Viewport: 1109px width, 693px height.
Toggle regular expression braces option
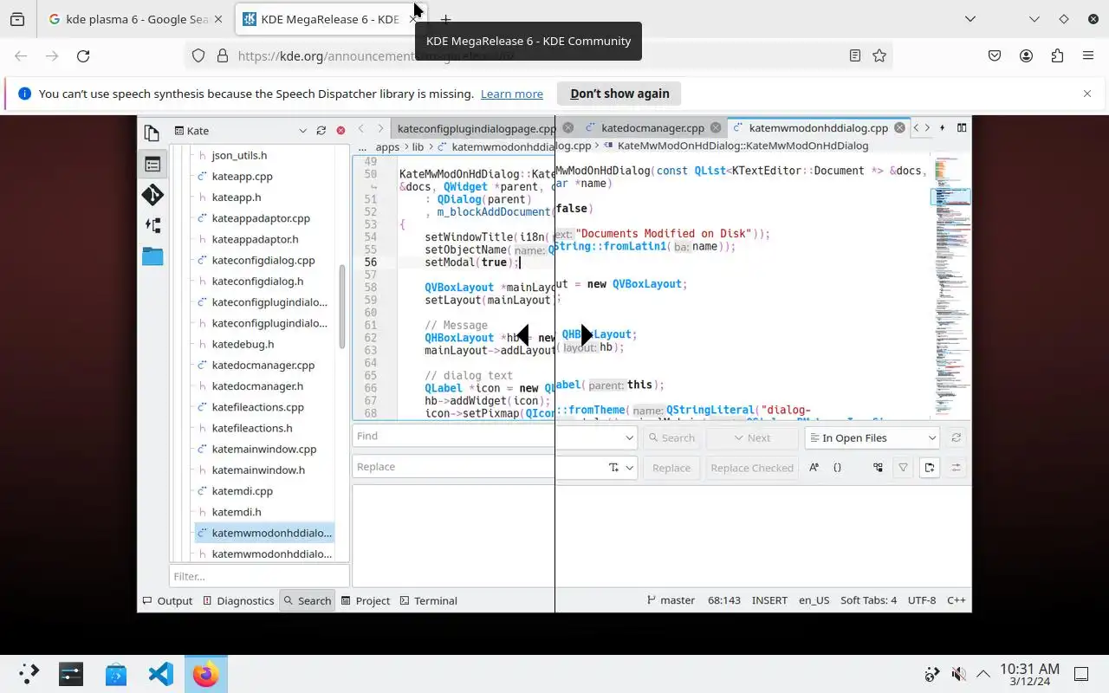[x=837, y=468]
